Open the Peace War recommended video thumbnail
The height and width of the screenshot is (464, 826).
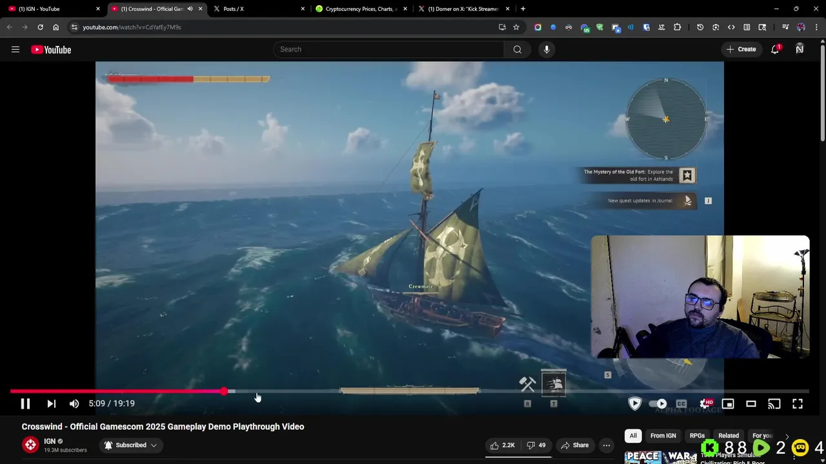coord(661,457)
